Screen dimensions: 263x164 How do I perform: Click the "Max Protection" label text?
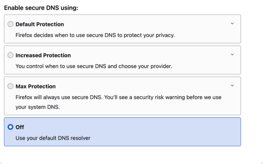pos(36,86)
